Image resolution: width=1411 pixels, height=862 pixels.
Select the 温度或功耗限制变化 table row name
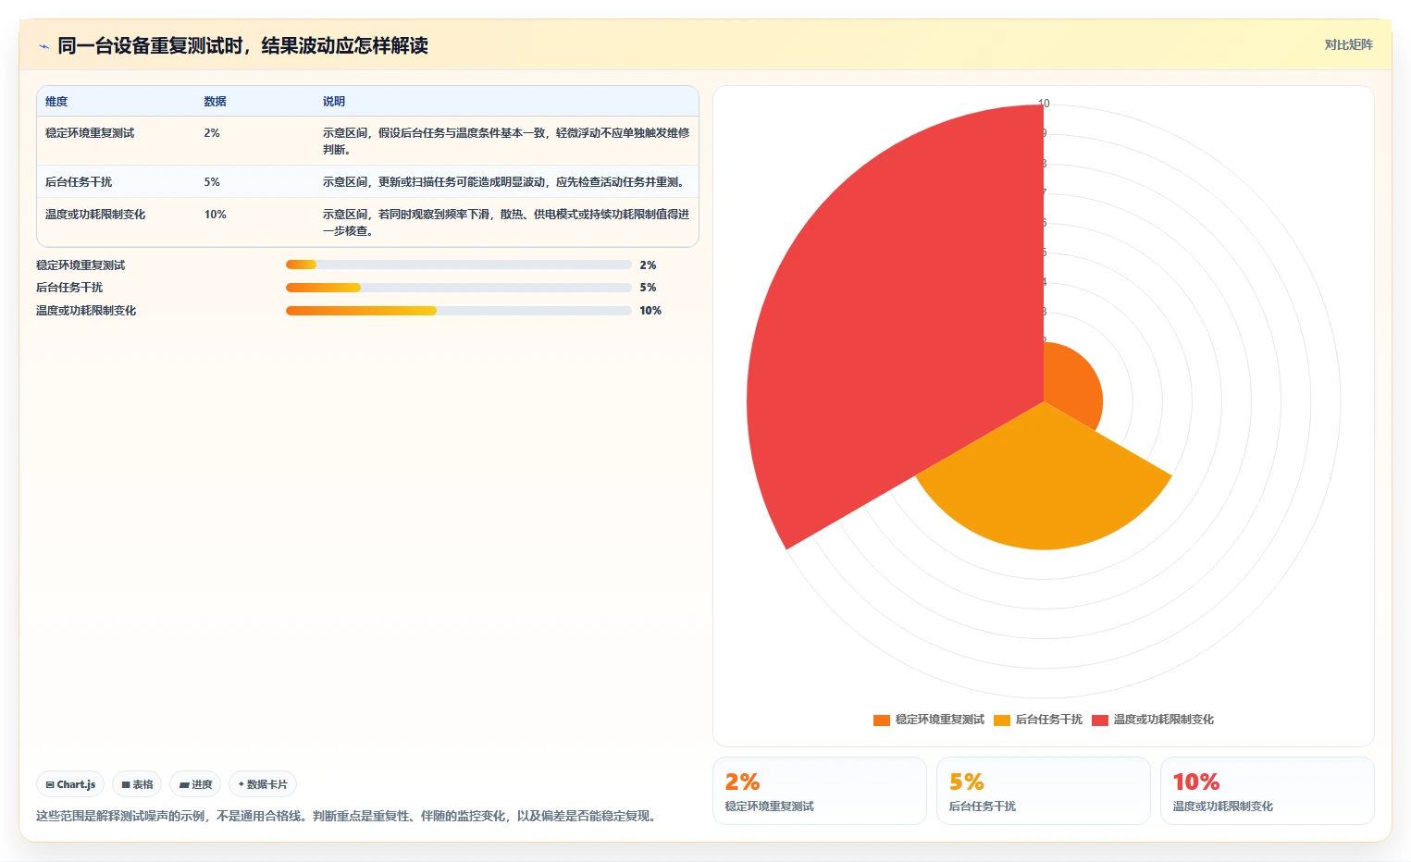(95, 215)
